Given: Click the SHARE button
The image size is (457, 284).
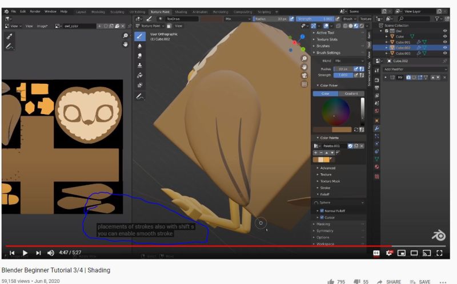Looking at the screenshot, I should [389, 281].
